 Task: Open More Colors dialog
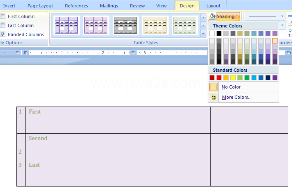tap(243, 97)
